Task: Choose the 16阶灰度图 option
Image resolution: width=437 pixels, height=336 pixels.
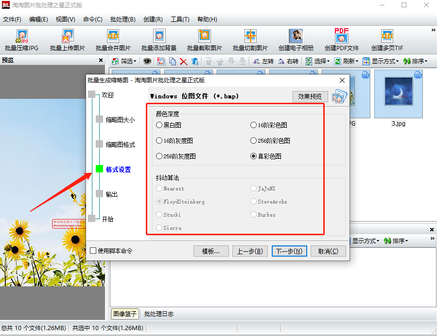Action: [x=175, y=141]
